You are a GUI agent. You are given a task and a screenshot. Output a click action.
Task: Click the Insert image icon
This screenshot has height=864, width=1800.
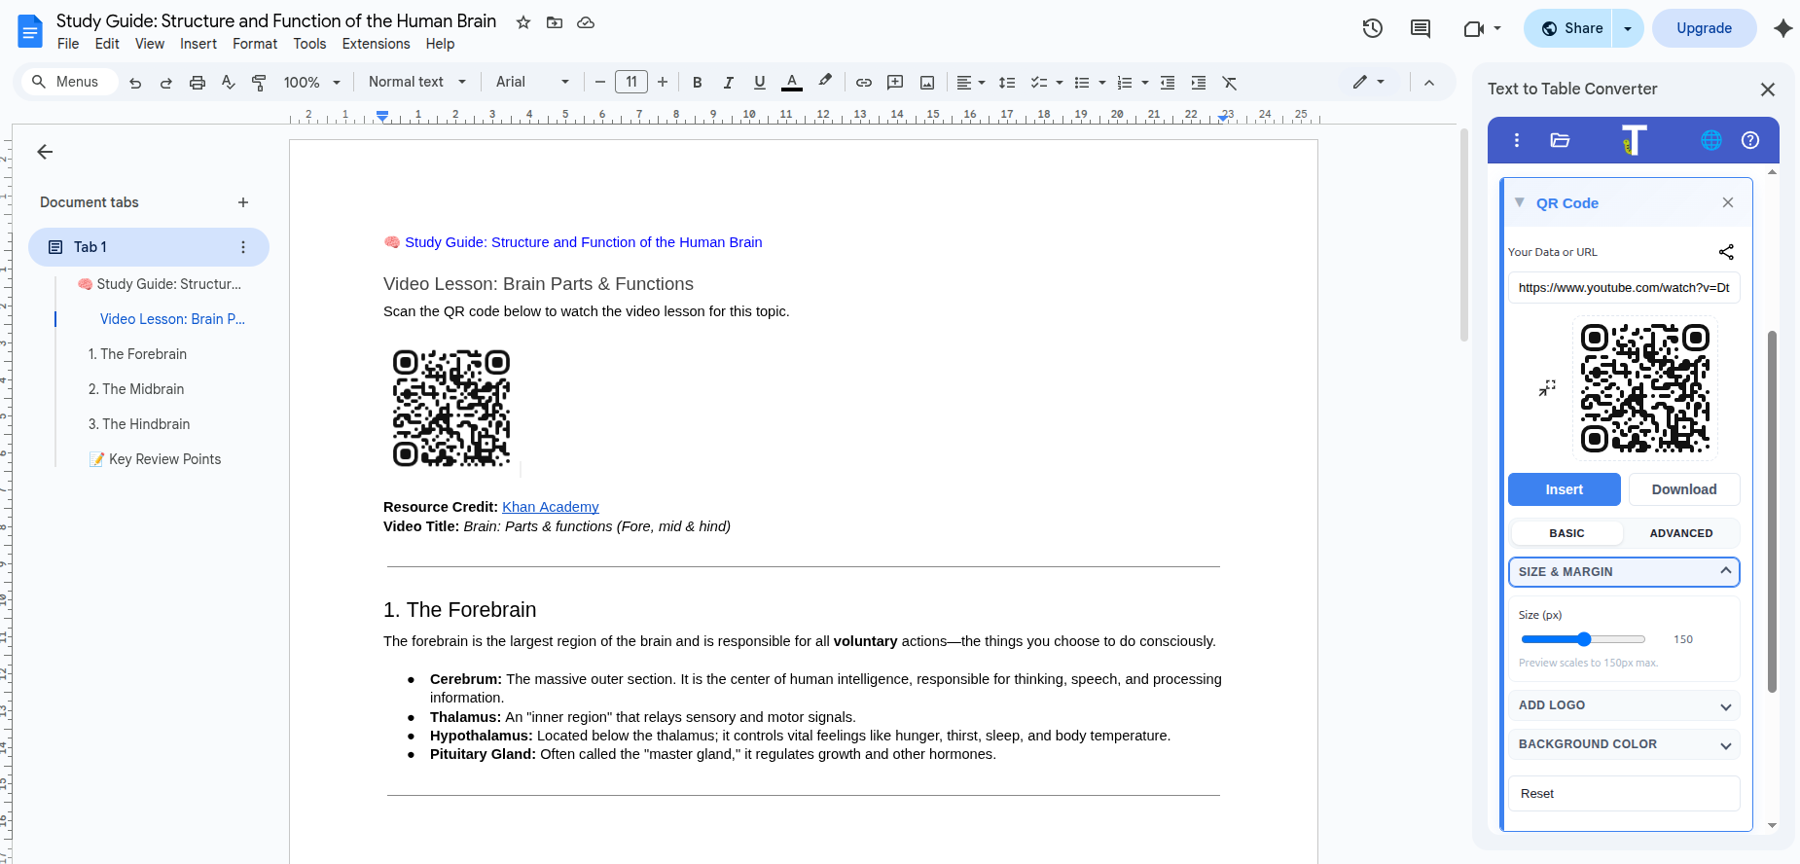click(927, 83)
